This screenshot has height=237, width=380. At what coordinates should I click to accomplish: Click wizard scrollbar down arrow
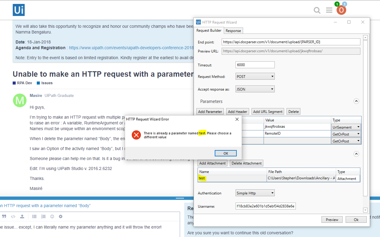pos(366,210)
